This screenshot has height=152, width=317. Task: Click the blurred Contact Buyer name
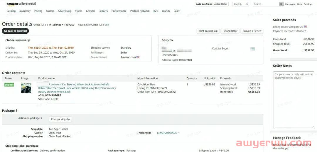(x=252, y=49)
